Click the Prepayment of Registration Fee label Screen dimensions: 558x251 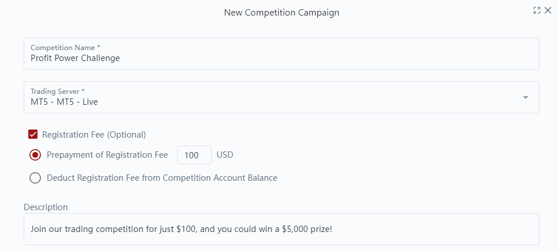tap(107, 155)
